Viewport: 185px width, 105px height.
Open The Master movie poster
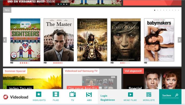click(59, 40)
